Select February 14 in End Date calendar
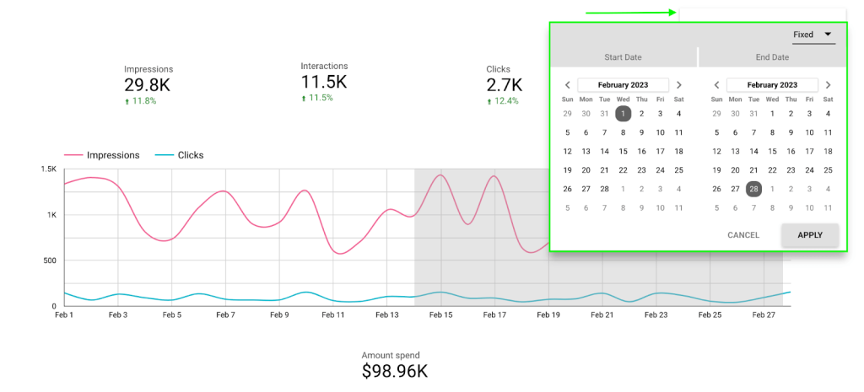 tap(753, 152)
